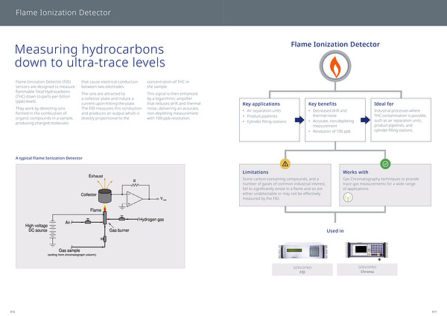Click the Used in heading
447x316 pixels.
click(335, 230)
